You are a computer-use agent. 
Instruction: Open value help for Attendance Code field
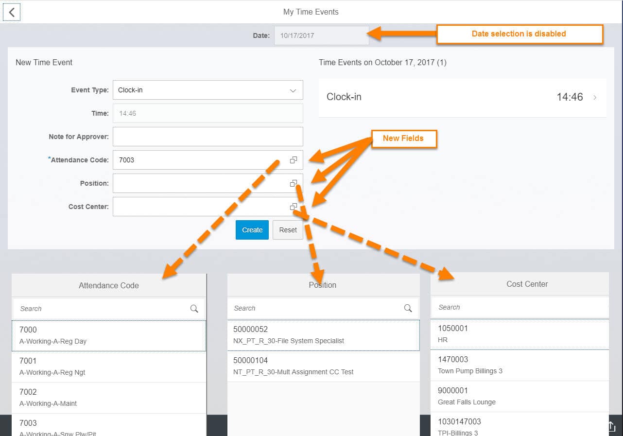point(293,160)
